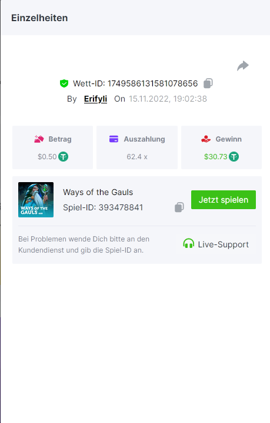This screenshot has height=423, width=270.
Task: Click the green headset Live-Support icon
Action: (188, 244)
